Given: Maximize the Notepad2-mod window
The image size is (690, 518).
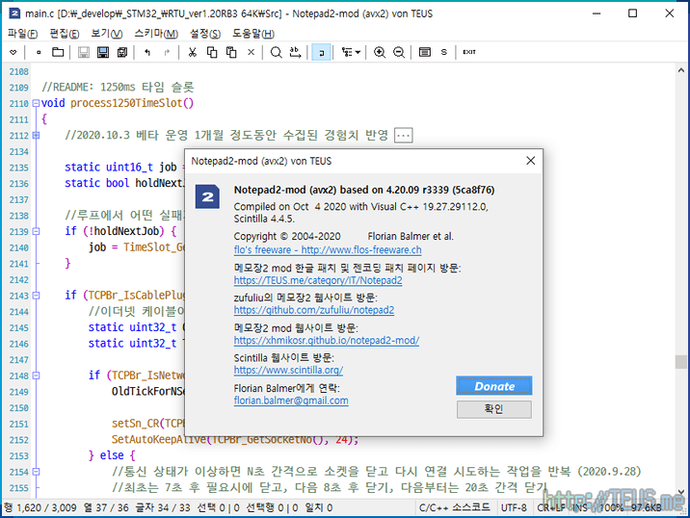Looking at the screenshot, I should click(x=632, y=13).
